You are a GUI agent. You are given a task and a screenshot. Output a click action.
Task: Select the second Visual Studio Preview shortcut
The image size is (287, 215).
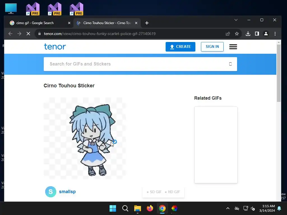tap(55, 9)
